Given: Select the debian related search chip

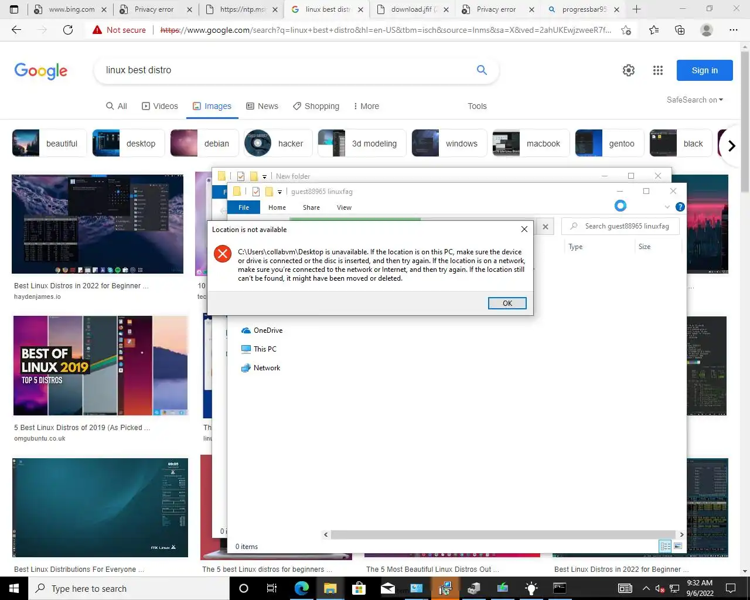Looking at the screenshot, I should tap(204, 144).
